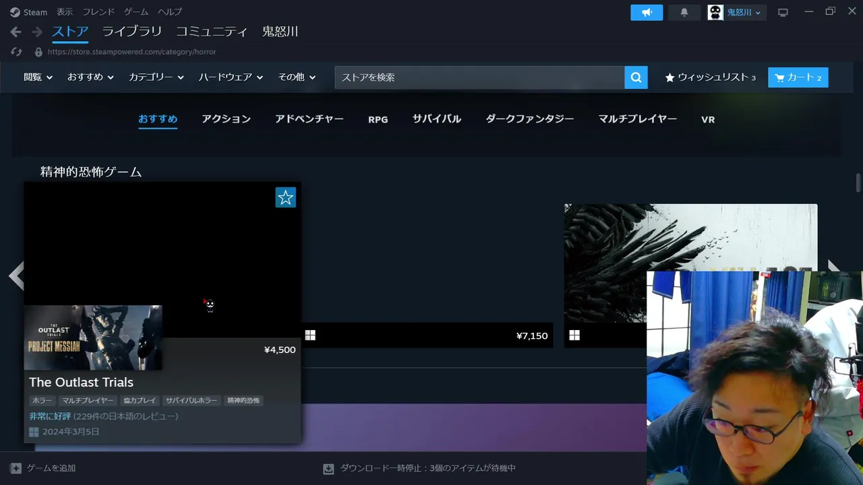Select the ダークファンタジー category tab
This screenshot has width=863, height=485.
530,119
